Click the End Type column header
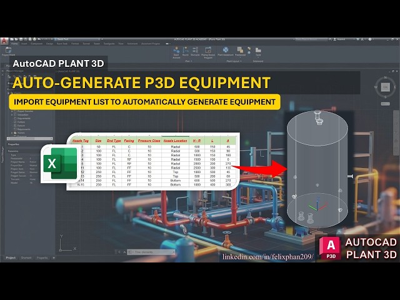The image size is (400, 300). click(x=114, y=141)
